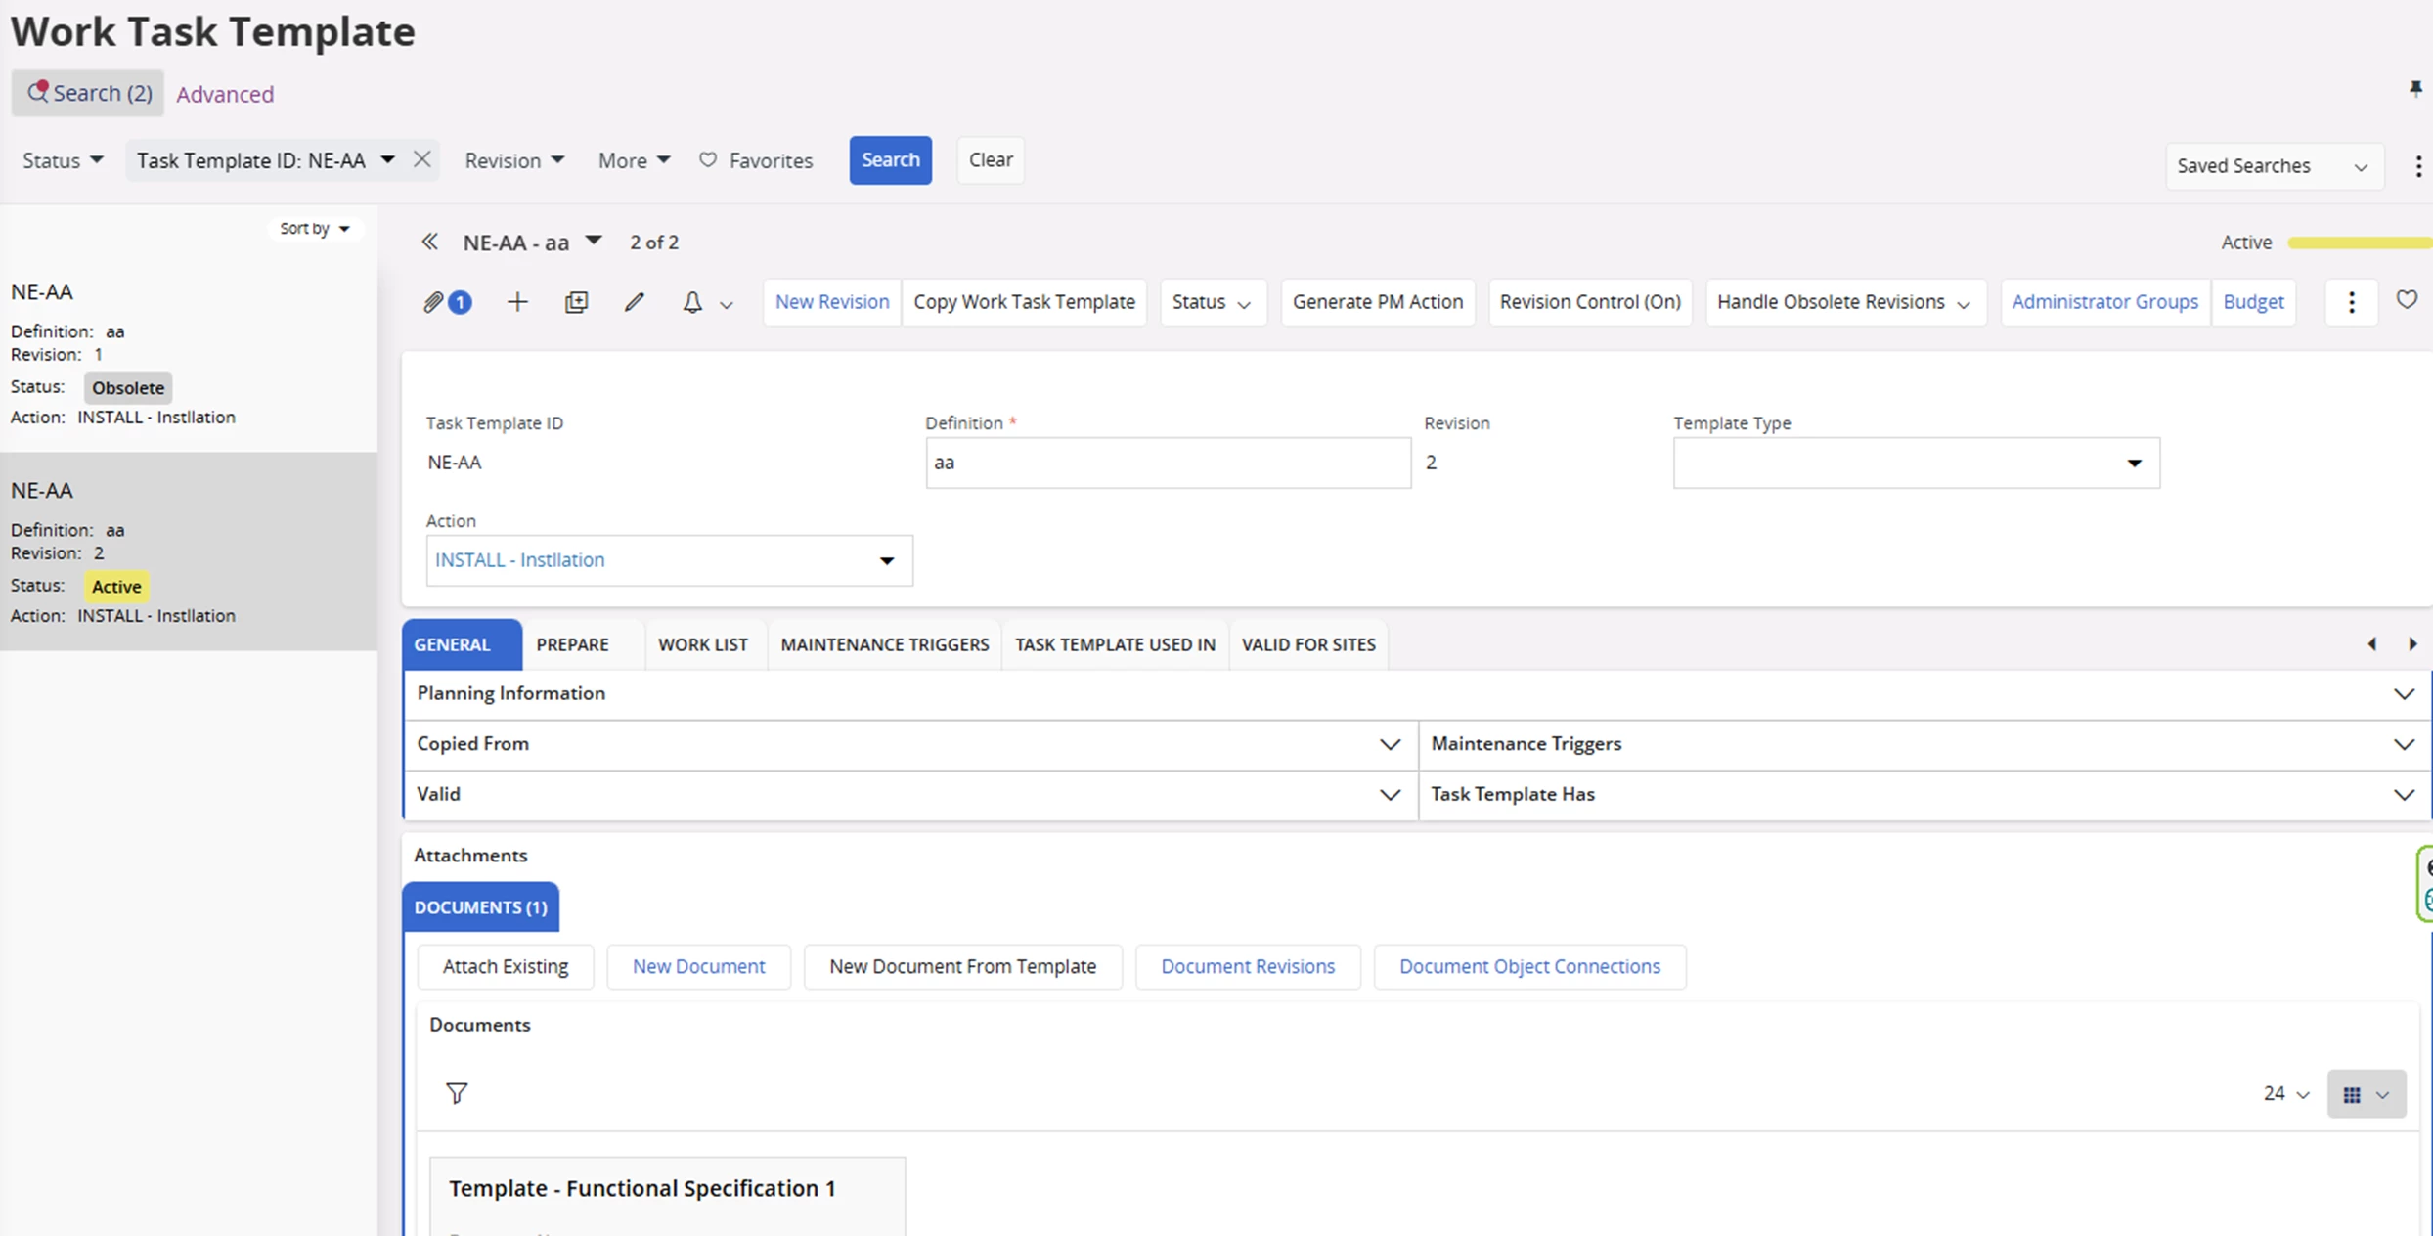Switch to the Work List tab
Image resolution: width=2433 pixels, height=1236 pixels.
702,644
